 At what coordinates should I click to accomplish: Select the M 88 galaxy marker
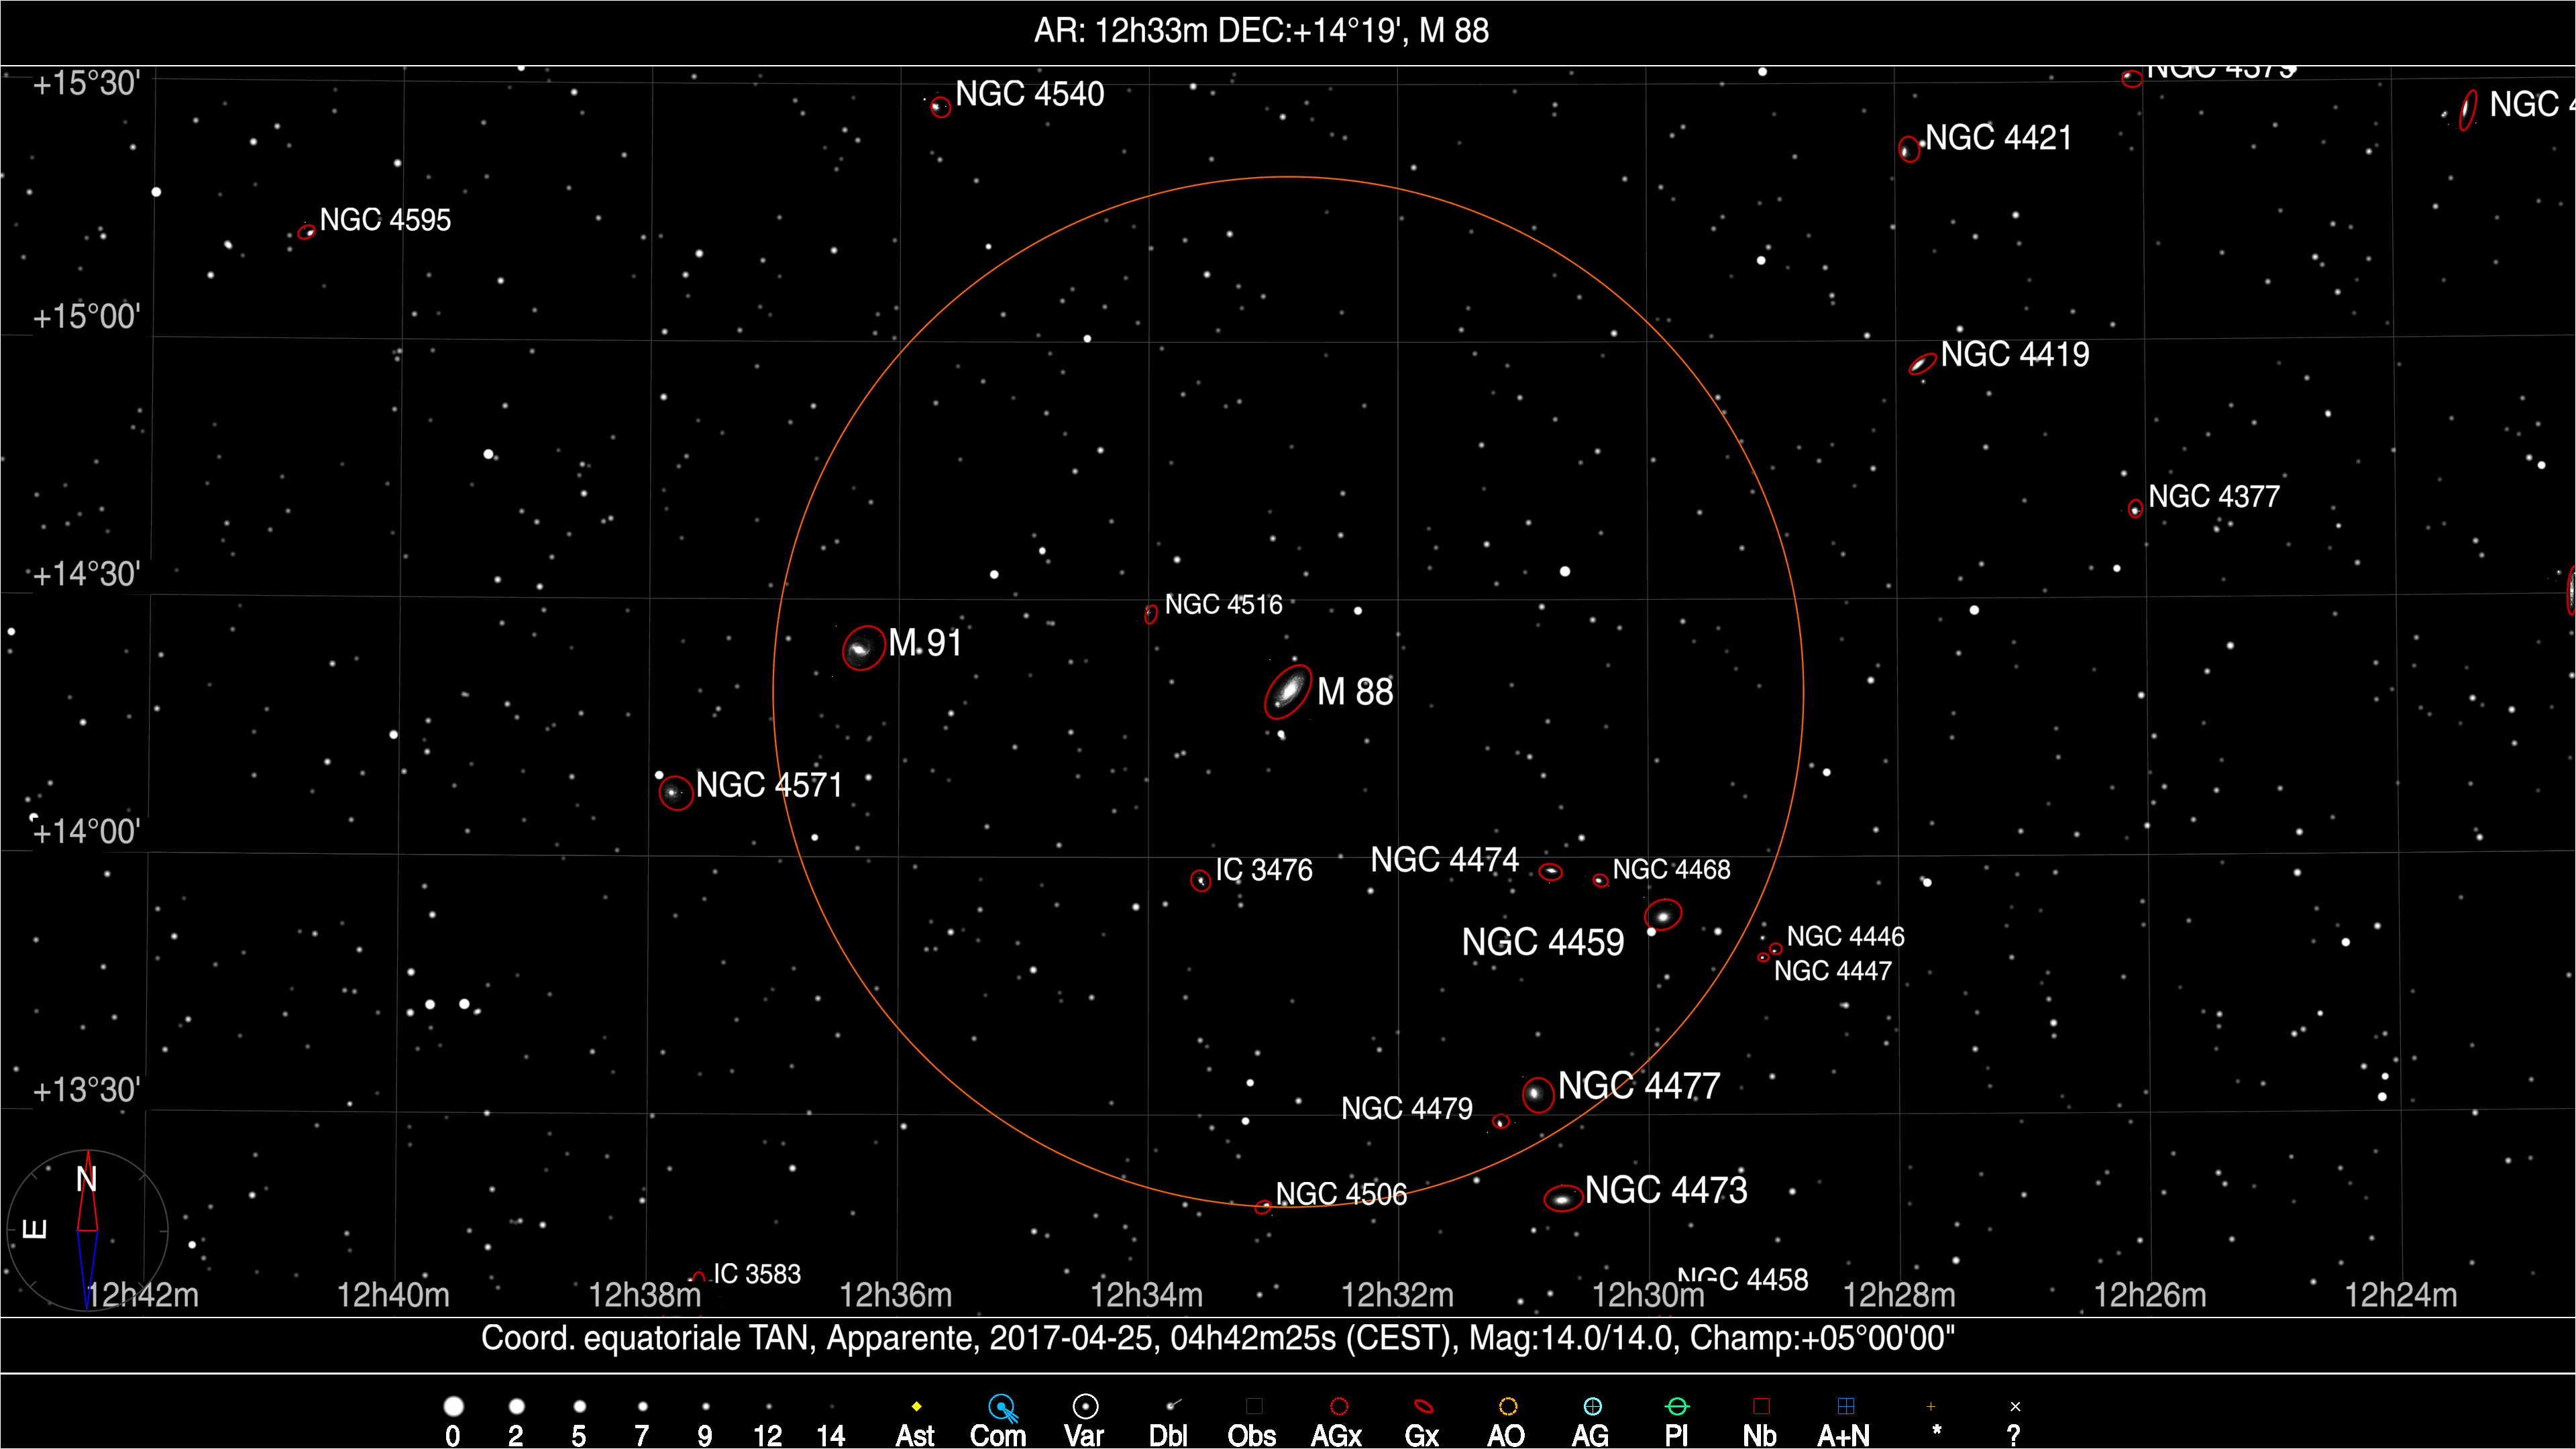[x=1288, y=691]
